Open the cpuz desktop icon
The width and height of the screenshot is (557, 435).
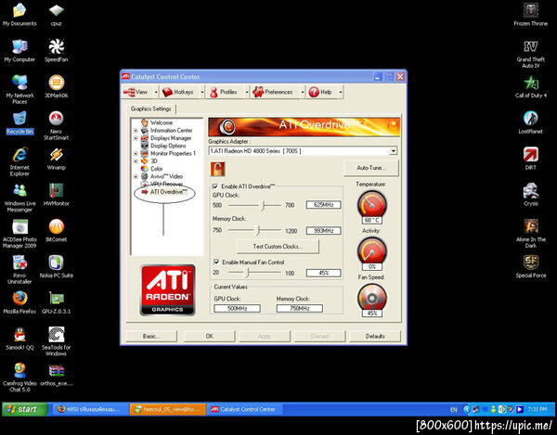click(56, 15)
